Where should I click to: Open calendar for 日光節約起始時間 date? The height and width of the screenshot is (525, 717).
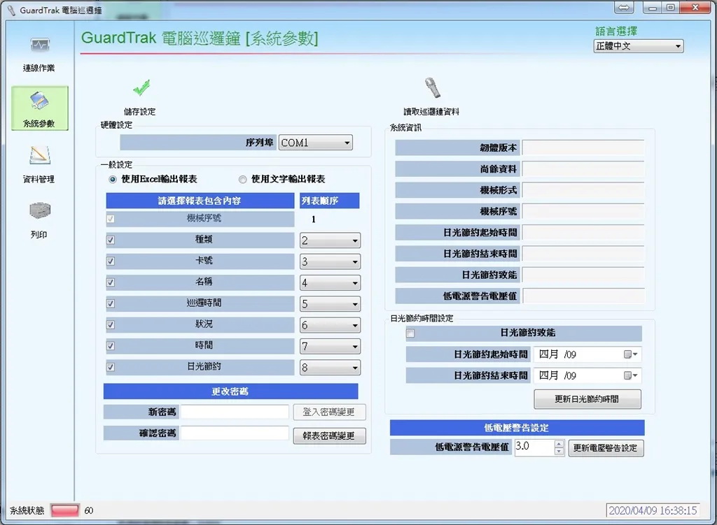[631, 354]
